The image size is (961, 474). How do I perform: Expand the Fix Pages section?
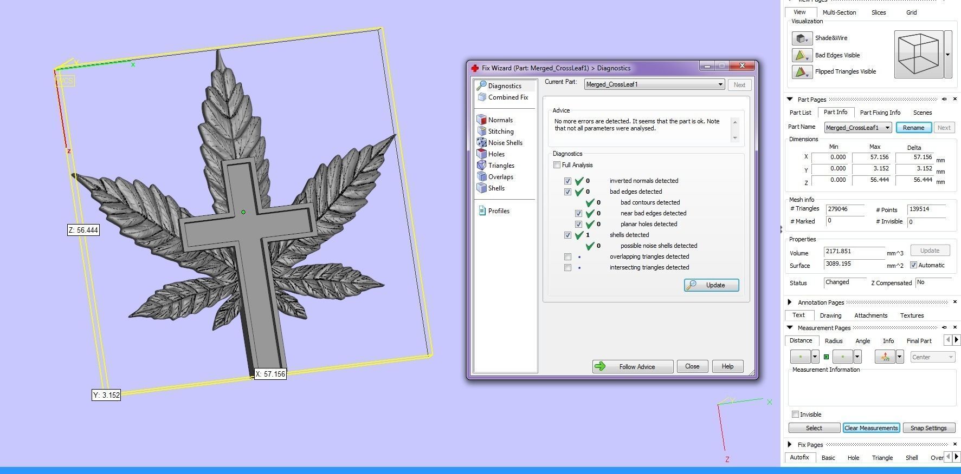click(x=790, y=444)
